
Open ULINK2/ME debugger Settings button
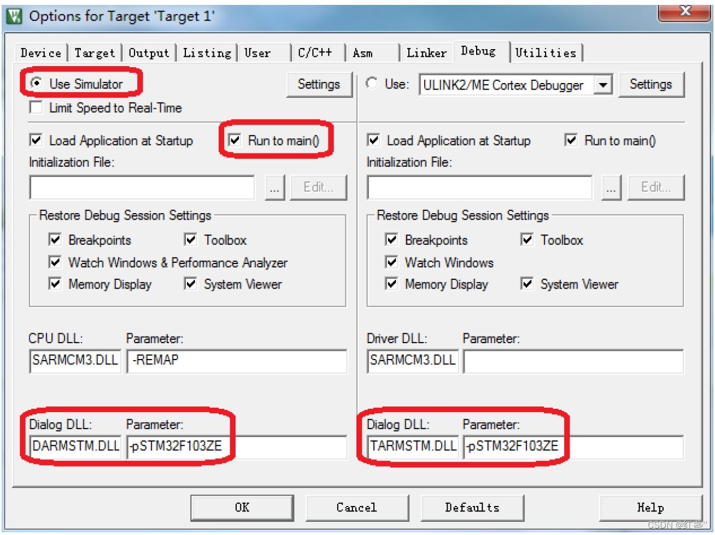click(651, 84)
